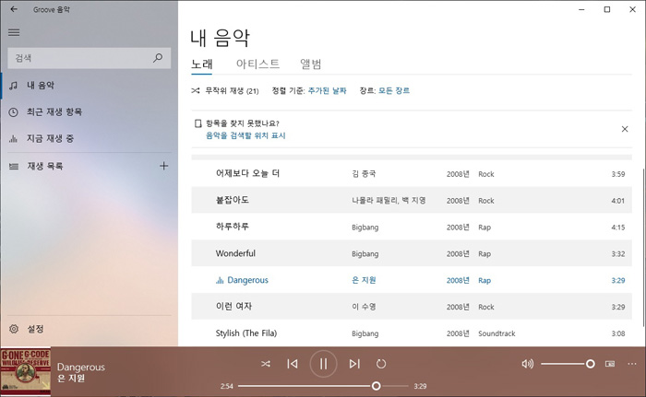Select song 하루하루
The height and width of the screenshot is (397, 646).
(233, 227)
